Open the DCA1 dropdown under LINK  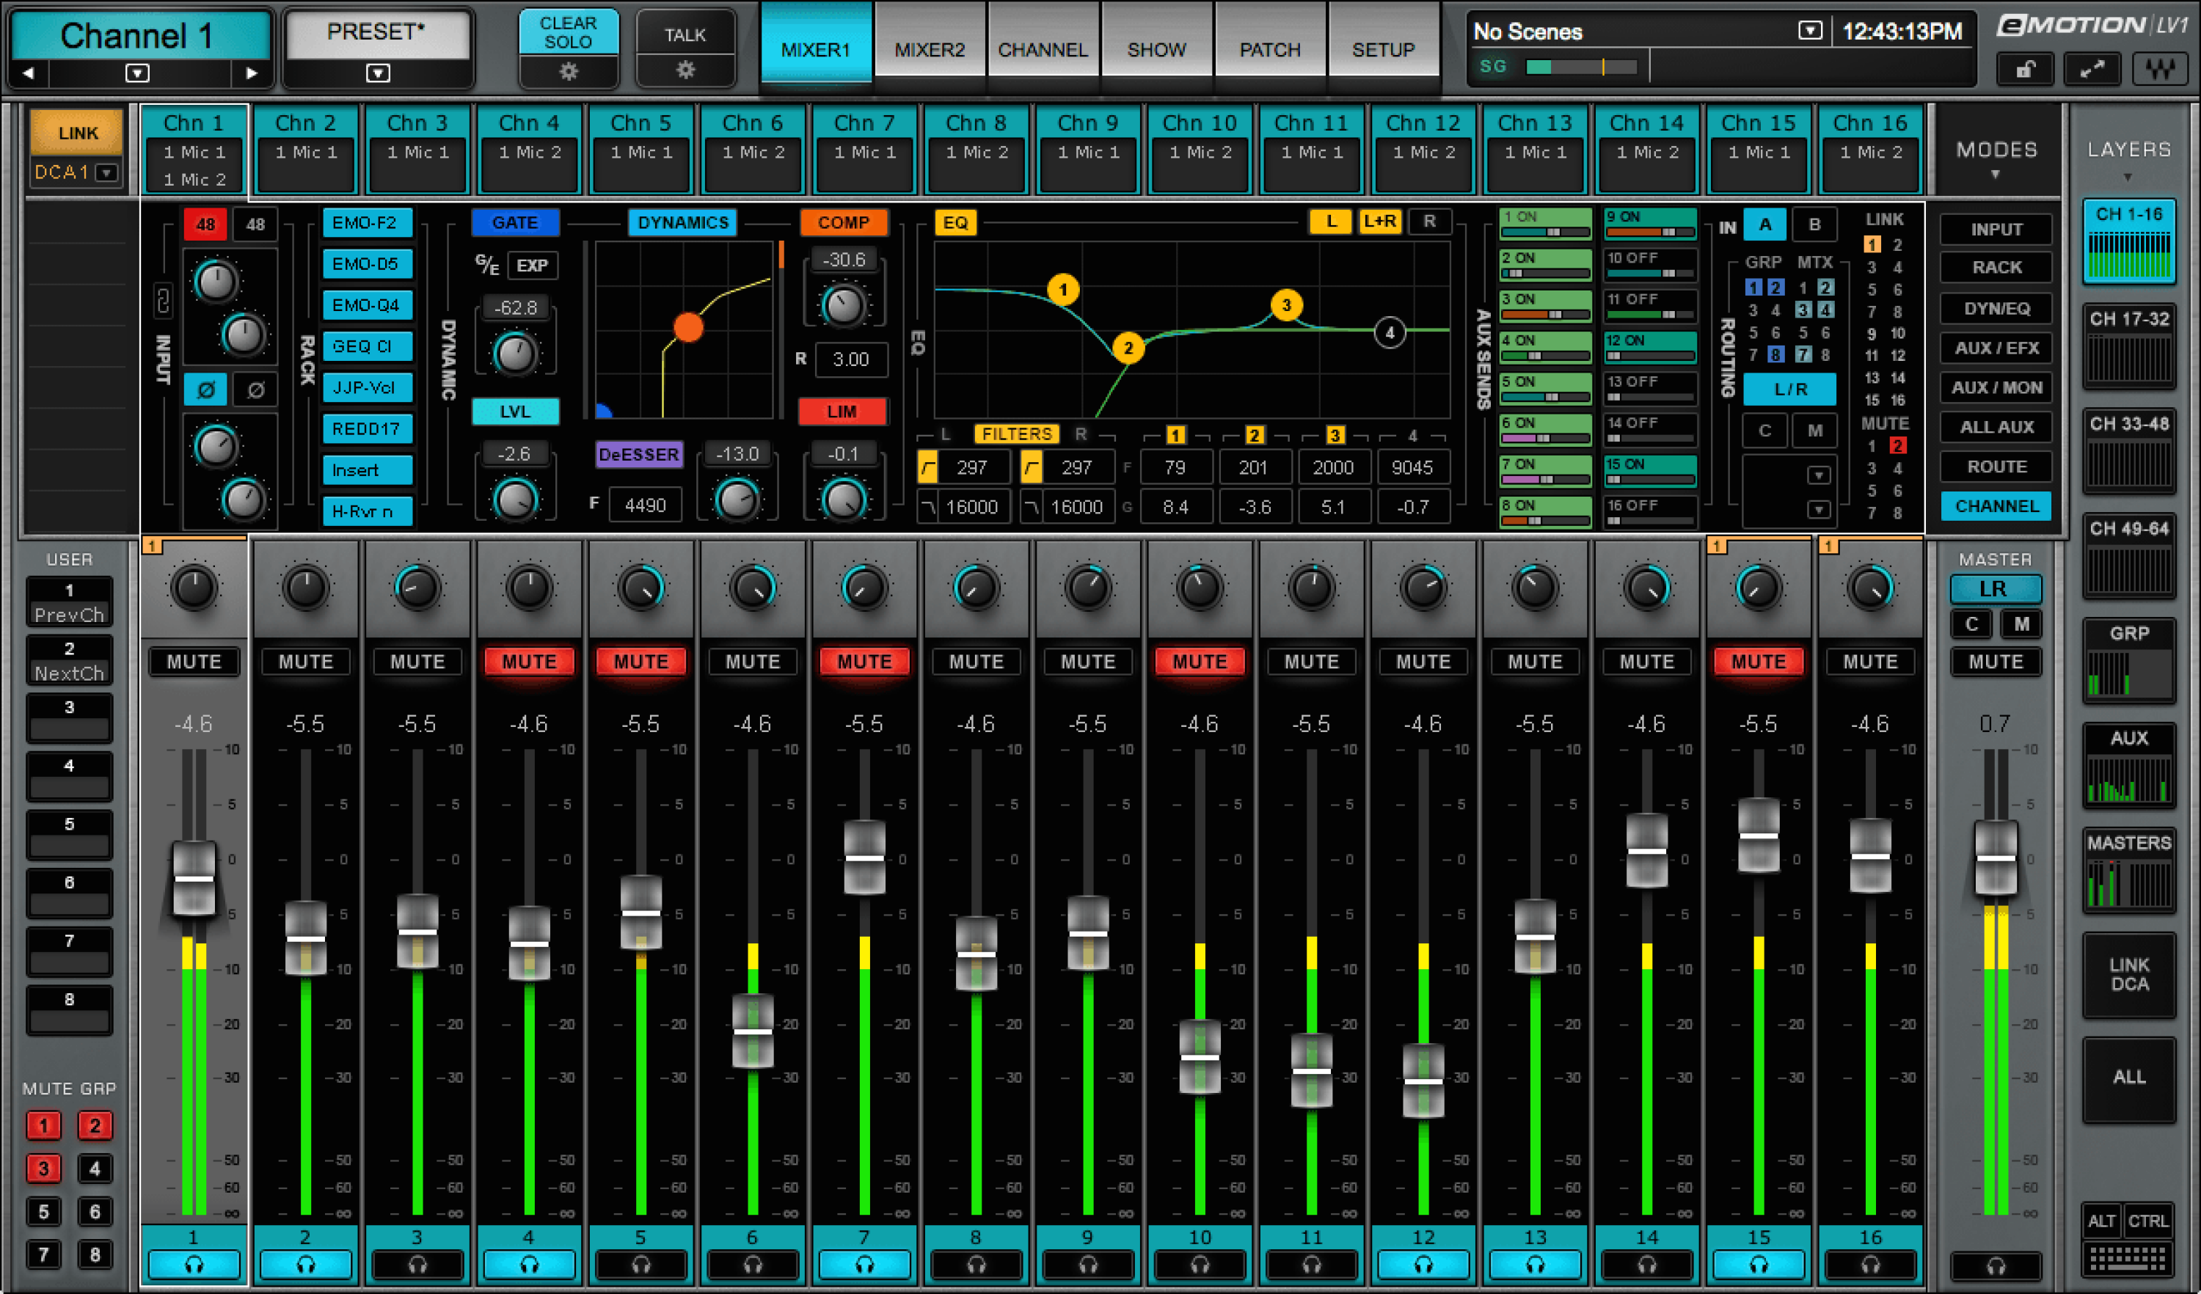[x=106, y=172]
